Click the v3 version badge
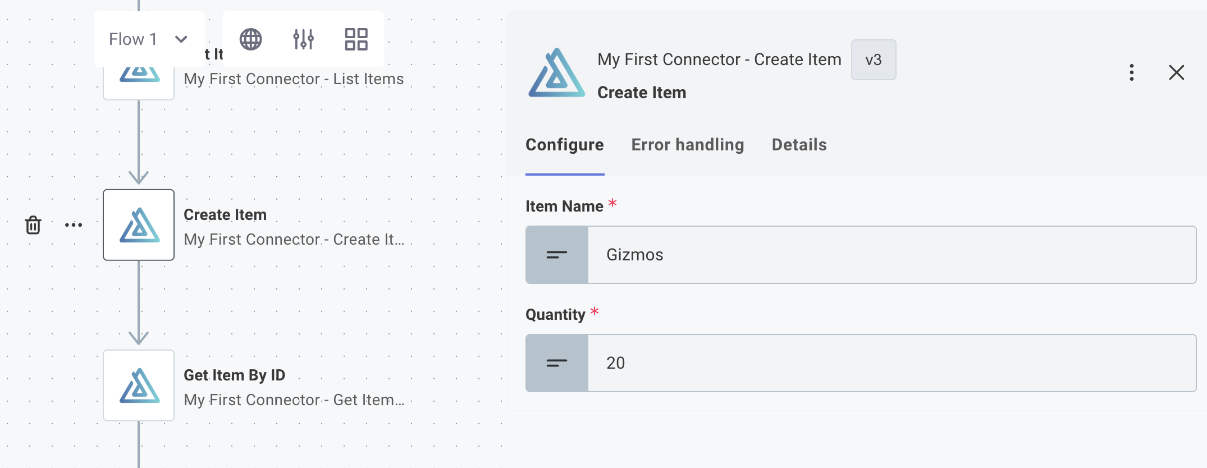 point(874,59)
